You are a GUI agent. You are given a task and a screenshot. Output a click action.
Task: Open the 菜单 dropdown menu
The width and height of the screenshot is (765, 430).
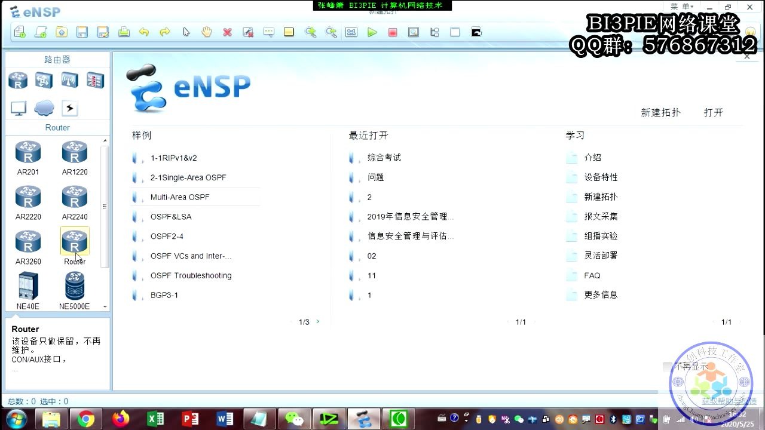(x=682, y=7)
